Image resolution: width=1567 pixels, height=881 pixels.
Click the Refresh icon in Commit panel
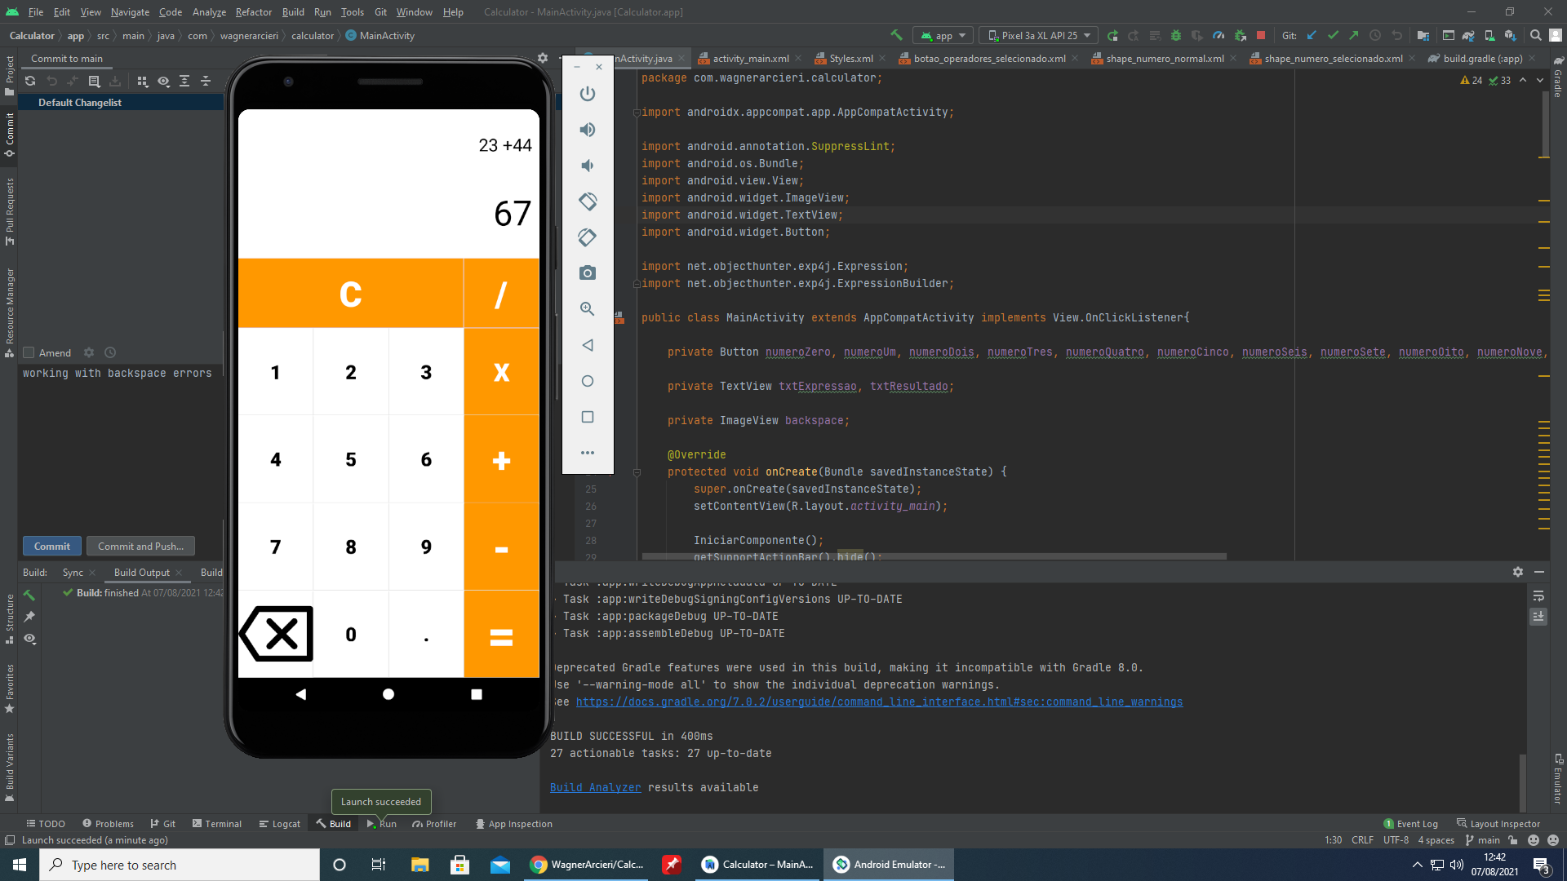30,81
